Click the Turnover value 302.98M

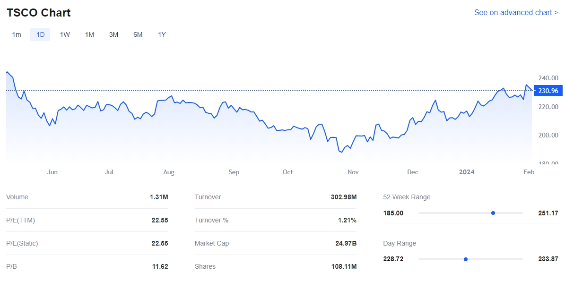343,197
